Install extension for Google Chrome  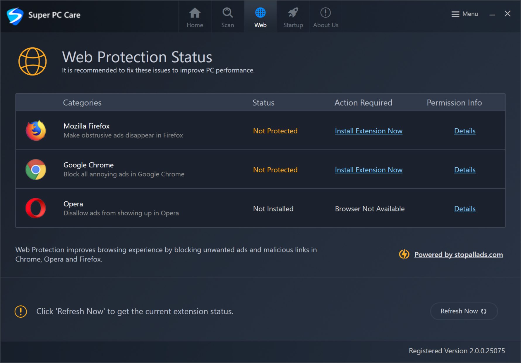pos(369,170)
